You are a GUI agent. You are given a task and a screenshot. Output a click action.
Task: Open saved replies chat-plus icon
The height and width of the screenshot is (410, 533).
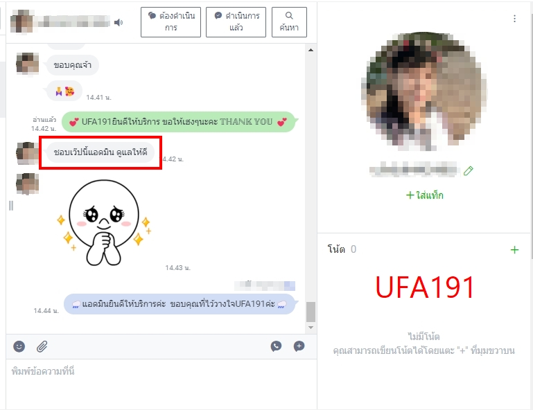(299, 346)
